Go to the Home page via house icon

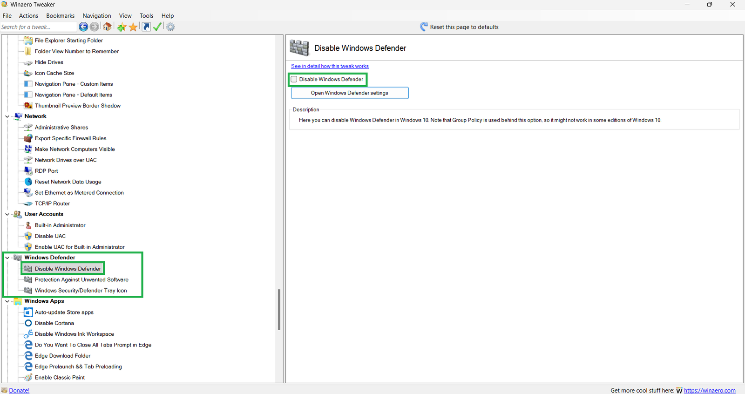pos(107,27)
